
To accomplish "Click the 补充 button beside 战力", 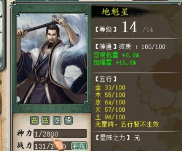I will point(79,146).
